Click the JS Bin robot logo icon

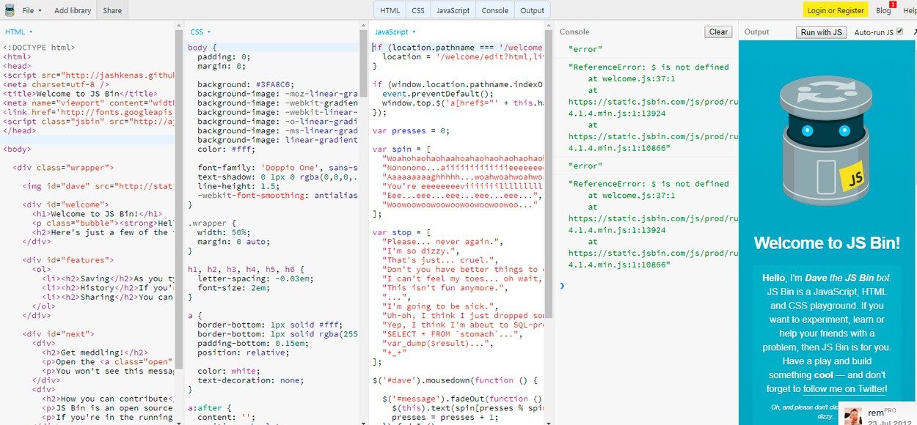[10, 10]
